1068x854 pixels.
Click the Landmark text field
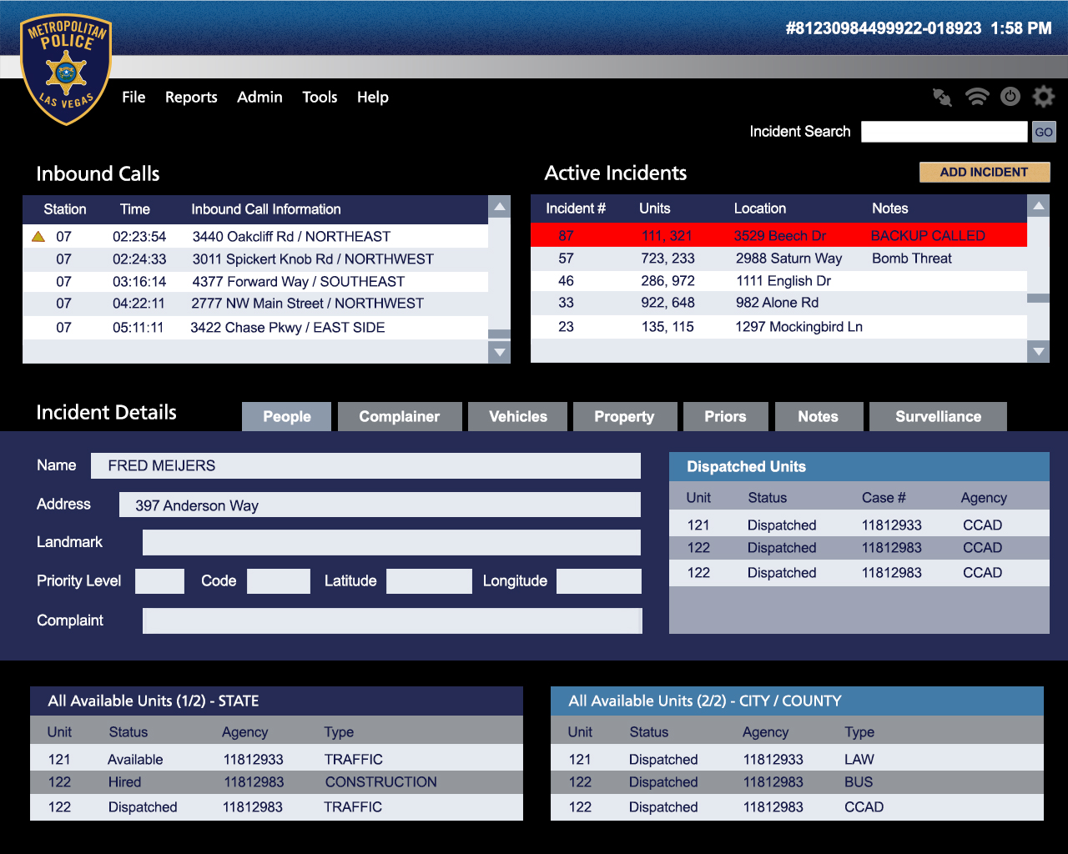[391, 543]
